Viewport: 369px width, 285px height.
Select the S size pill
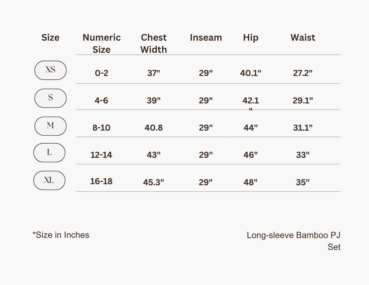50,98
